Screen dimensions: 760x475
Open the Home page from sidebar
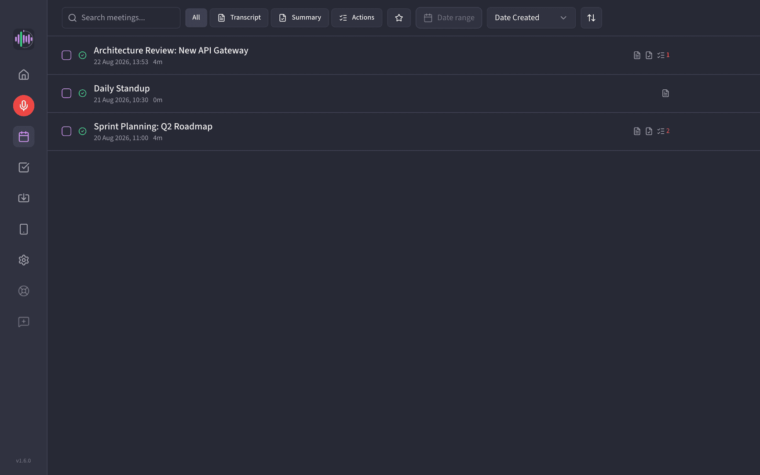[24, 75]
